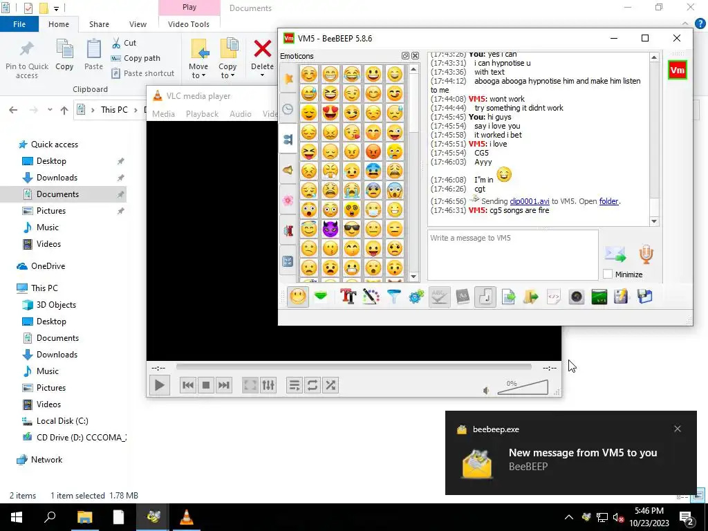708x531 pixels.
Task: Click the message input field for VM5
Action: [513, 255]
